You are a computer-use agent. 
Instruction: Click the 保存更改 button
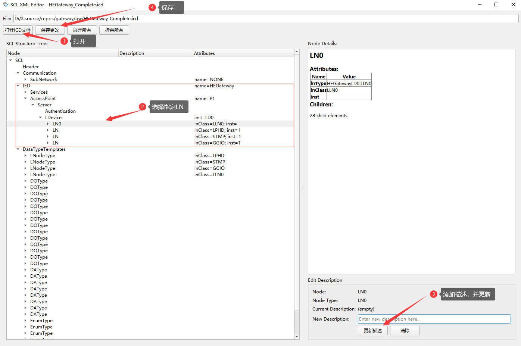coord(50,30)
